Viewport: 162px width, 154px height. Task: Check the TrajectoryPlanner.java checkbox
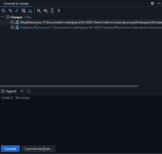click(x=12, y=27)
